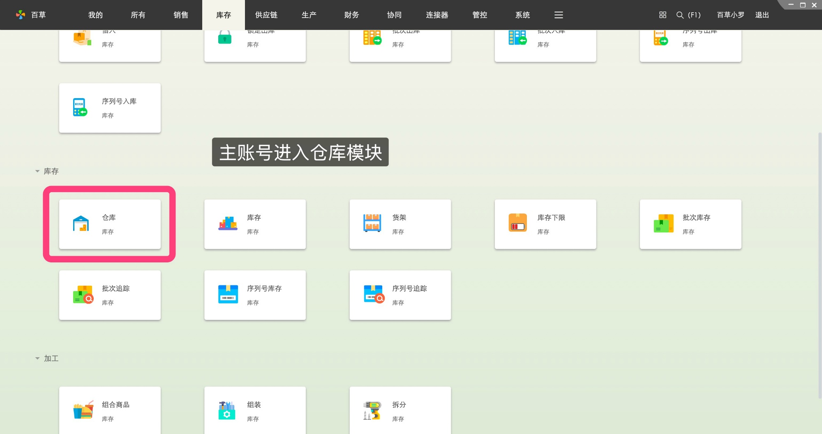Screen dimensions: 822x434
Task: Click the 批次库存 card title text
Action: point(697,218)
